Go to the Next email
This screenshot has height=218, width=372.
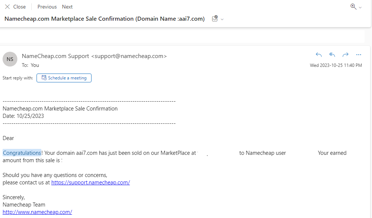coord(67,7)
